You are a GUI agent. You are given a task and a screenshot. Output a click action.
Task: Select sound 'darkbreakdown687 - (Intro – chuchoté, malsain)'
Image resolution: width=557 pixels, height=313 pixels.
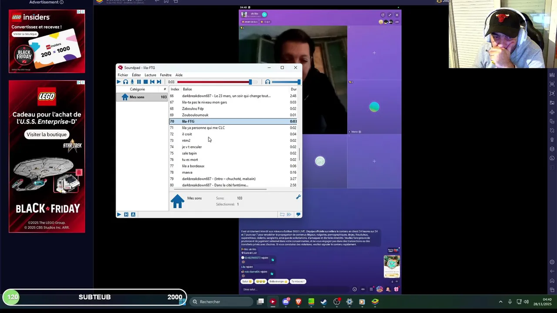233,179
